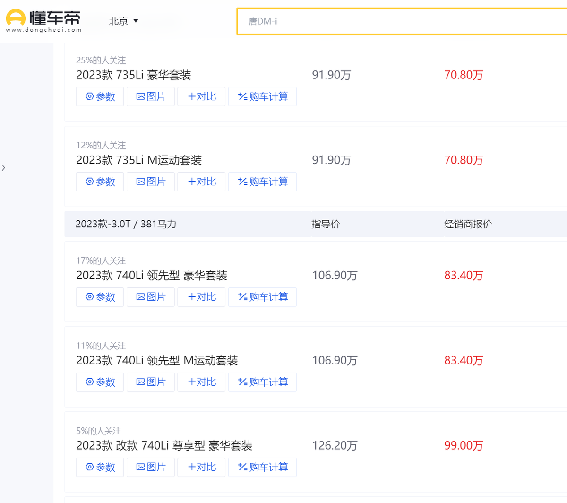Open 参数 for 735Li M运动套装
567x503 pixels.
tap(100, 182)
